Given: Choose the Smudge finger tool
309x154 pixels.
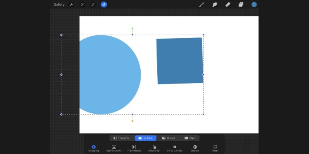Looking at the screenshot, I should click(215, 5).
